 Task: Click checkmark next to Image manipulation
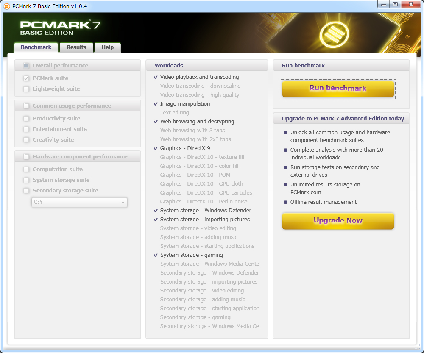156,104
